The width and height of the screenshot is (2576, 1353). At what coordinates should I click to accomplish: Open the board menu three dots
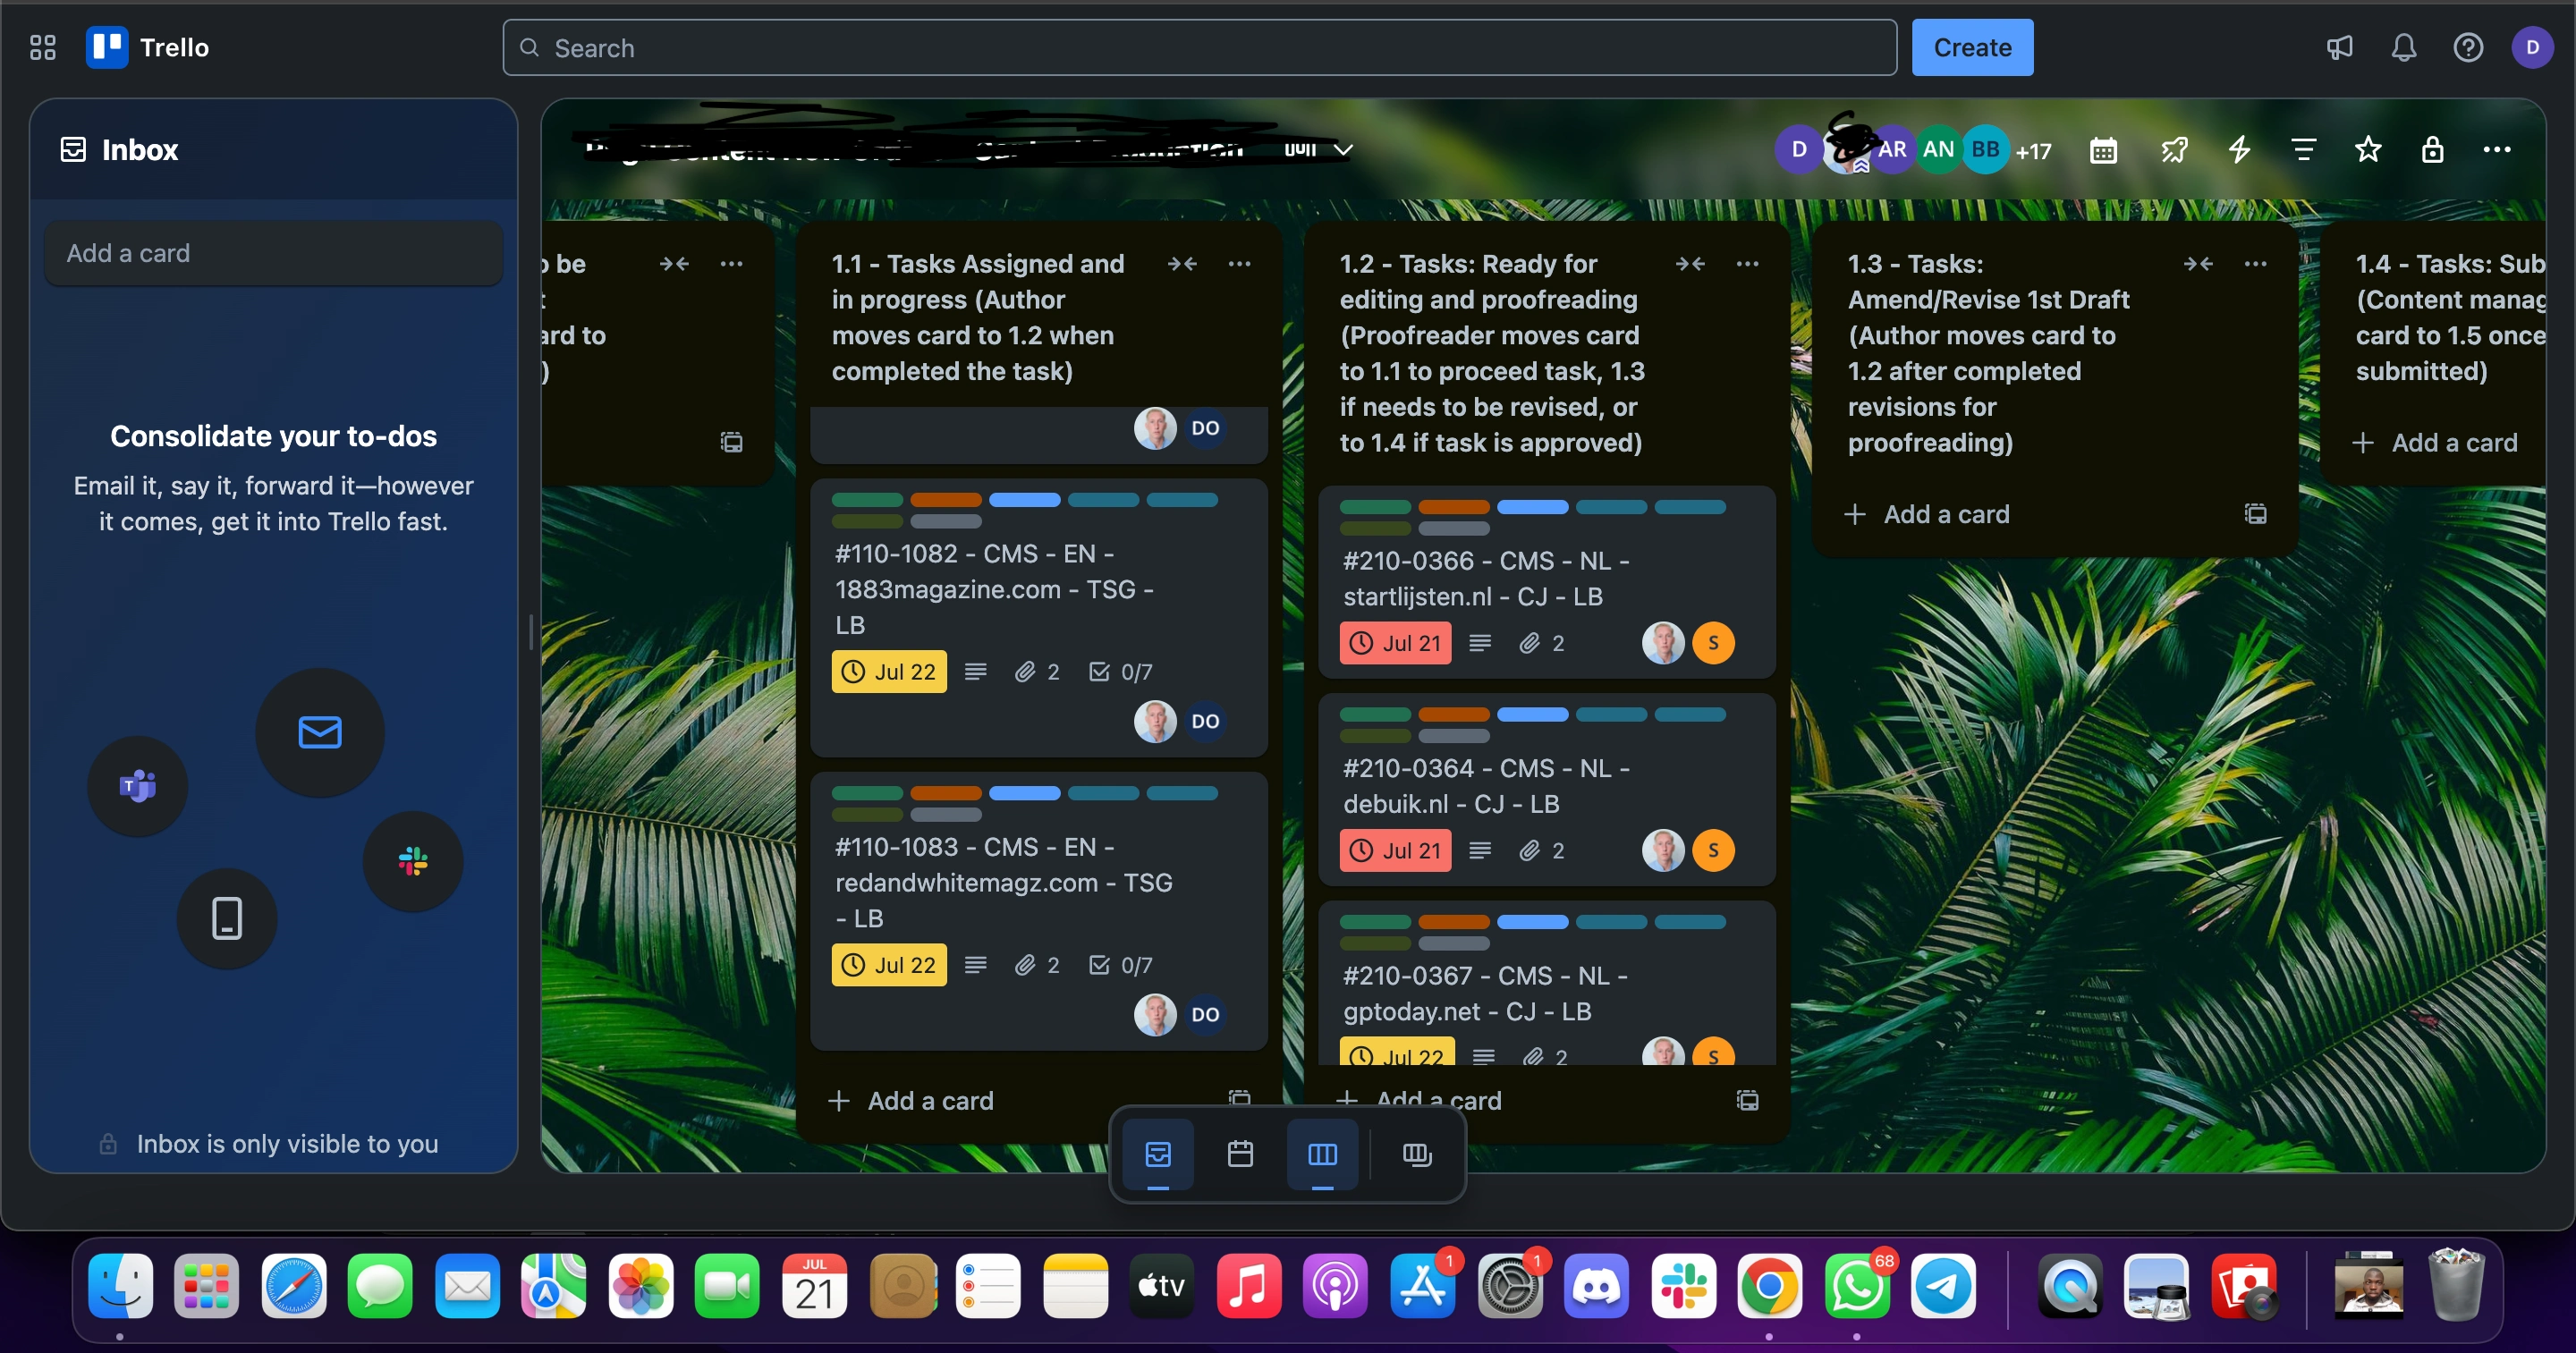tap(2496, 150)
